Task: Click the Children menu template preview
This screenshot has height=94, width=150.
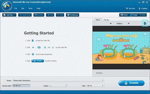Action: coord(121,48)
